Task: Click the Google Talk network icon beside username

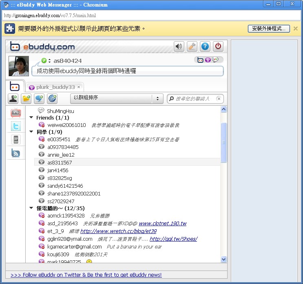Action: [215, 60]
